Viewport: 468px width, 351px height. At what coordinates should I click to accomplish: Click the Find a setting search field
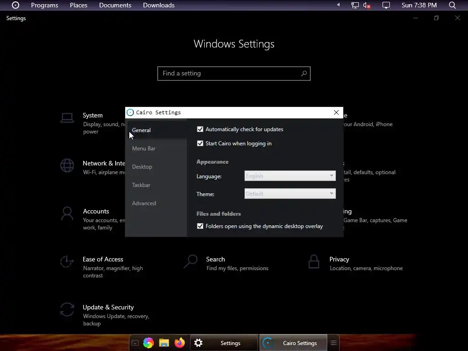click(234, 74)
